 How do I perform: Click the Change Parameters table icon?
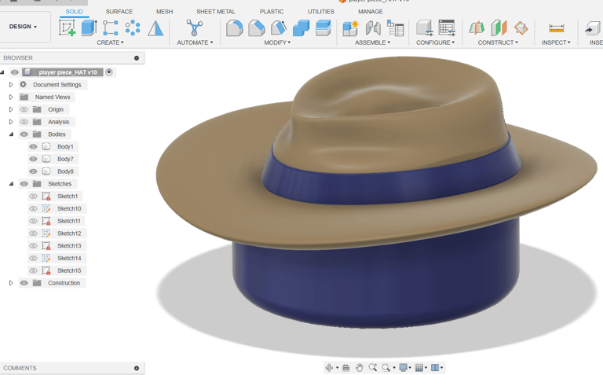coord(447,28)
